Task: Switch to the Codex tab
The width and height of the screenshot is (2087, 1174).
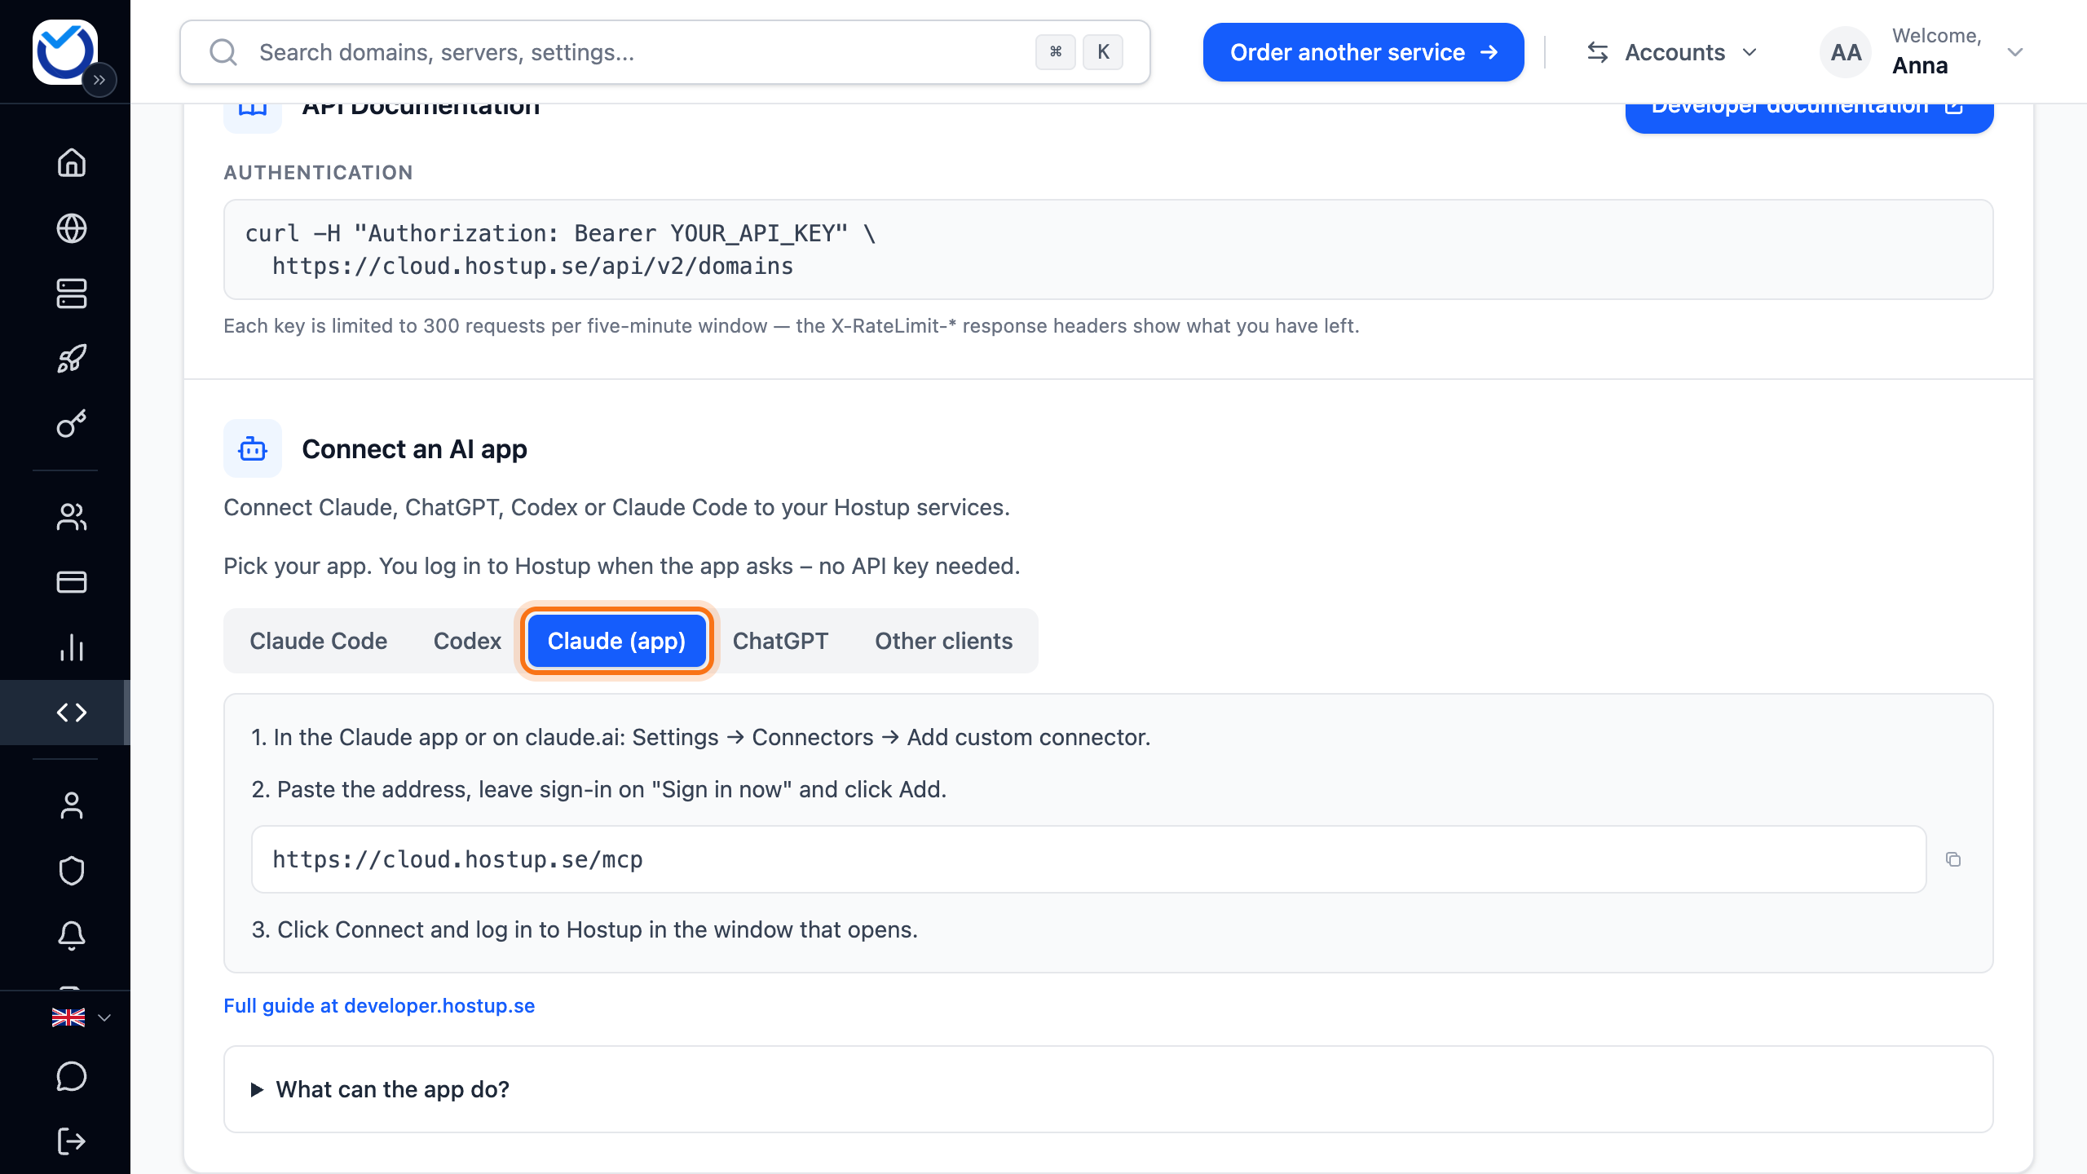Action: (467, 641)
